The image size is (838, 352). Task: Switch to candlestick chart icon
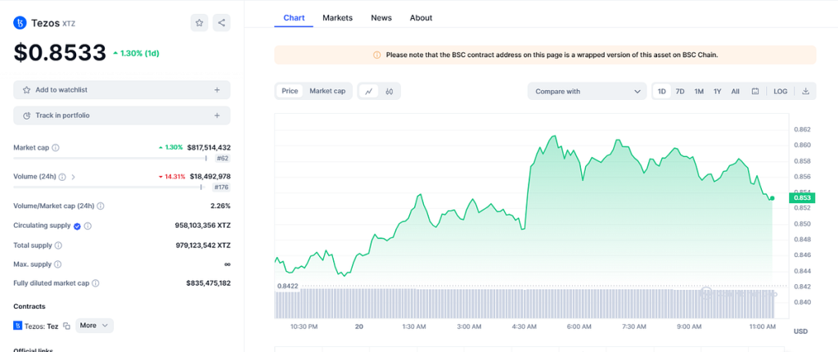(x=390, y=91)
